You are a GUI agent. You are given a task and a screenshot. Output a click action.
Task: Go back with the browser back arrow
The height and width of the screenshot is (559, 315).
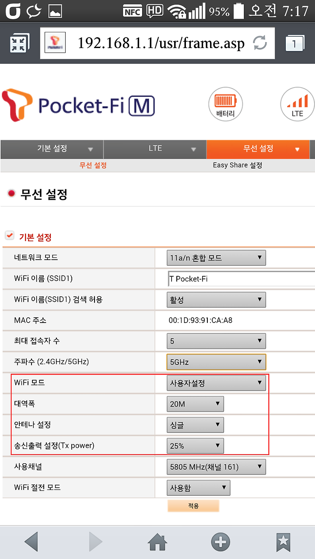(31, 542)
